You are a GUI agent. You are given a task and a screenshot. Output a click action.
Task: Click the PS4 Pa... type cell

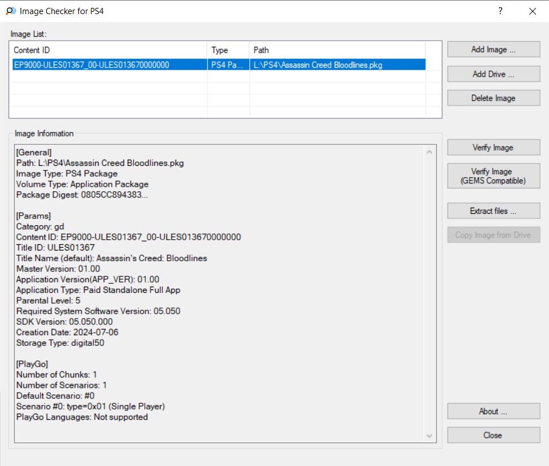228,65
